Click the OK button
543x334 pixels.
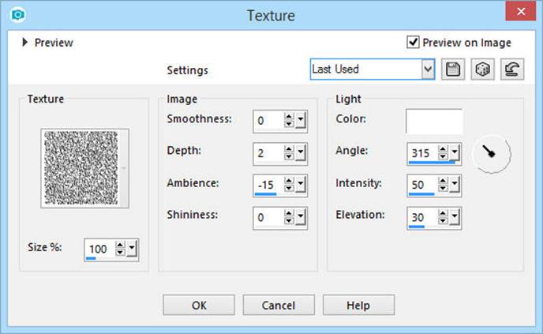click(x=199, y=306)
